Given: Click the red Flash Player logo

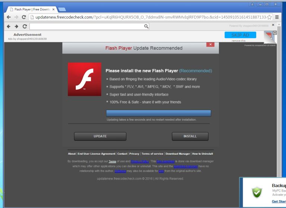Looking at the screenshot, I should [84, 79].
